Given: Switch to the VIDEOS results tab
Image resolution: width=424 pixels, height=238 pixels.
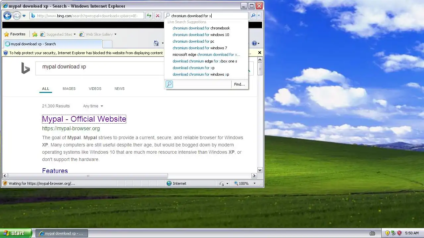Looking at the screenshot, I should point(95,89).
